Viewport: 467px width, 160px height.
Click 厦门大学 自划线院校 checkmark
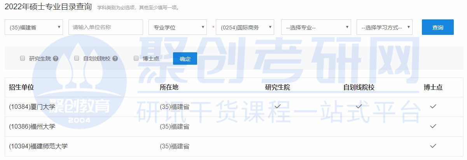pos(359,106)
